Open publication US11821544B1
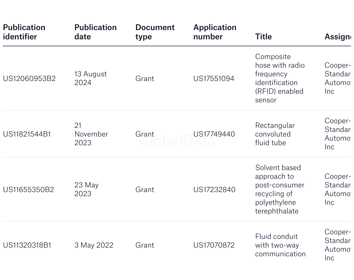The height and width of the screenshot is (280, 354). coord(27,134)
